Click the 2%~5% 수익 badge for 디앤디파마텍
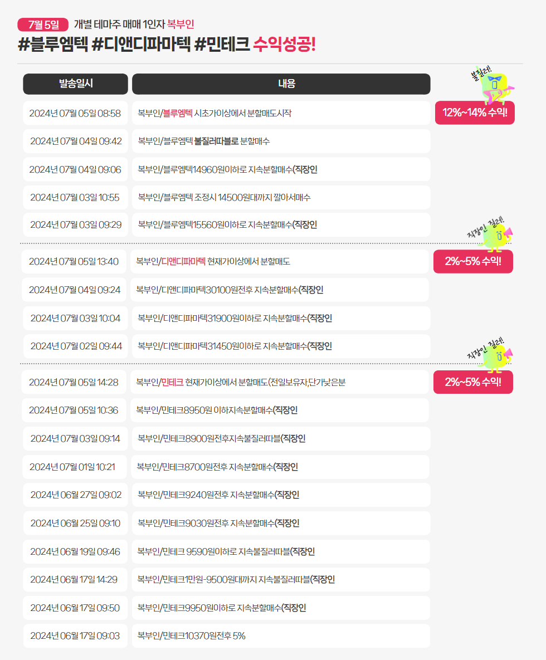The height and width of the screenshot is (660, 546). [473, 261]
